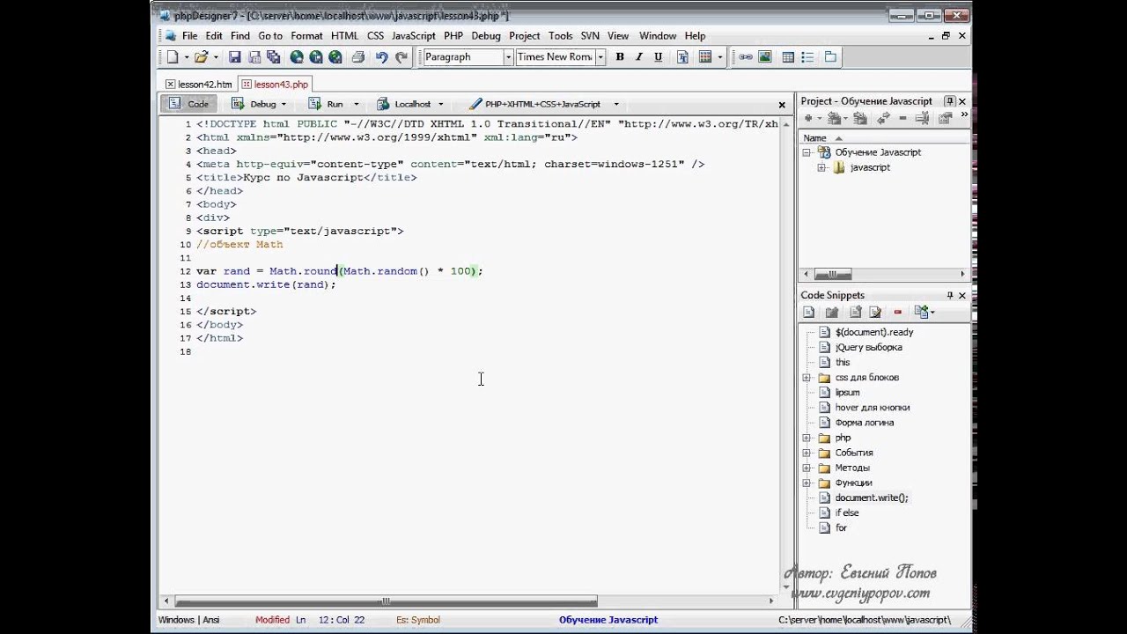The width and height of the screenshot is (1127, 634).
Task: Expand the css для блоков snippet folder
Action: point(807,378)
